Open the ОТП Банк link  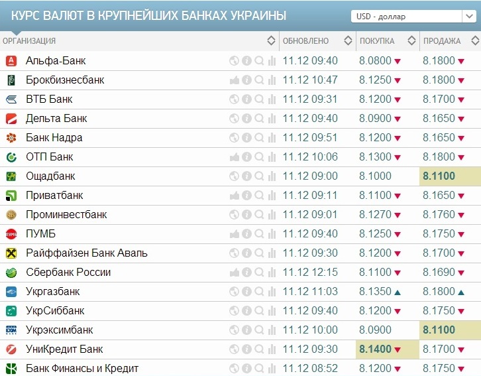[x=50, y=157]
